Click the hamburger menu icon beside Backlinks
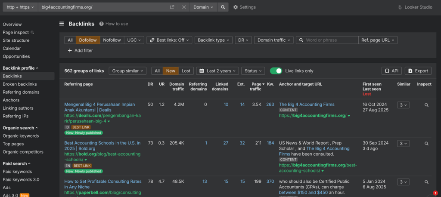Image resolution: width=441 pixels, height=197 pixels. [x=62, y=24]
